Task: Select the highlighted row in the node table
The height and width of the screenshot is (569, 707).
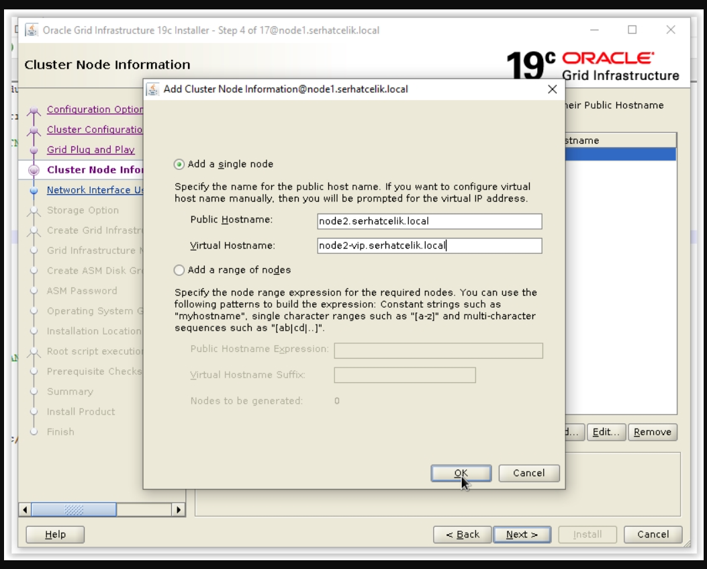Action: click(x=620, y=155)
